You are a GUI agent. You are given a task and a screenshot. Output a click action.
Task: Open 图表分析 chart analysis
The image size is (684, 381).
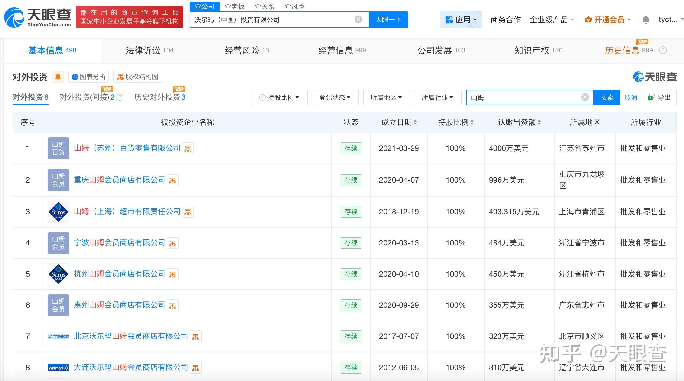coord(89,77)
